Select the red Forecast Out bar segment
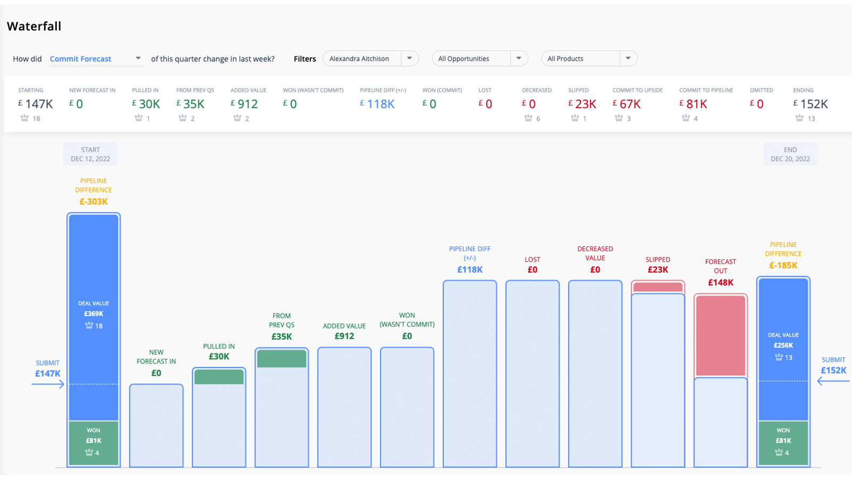This screenshot has width=852, height=479. click(720, 336)
